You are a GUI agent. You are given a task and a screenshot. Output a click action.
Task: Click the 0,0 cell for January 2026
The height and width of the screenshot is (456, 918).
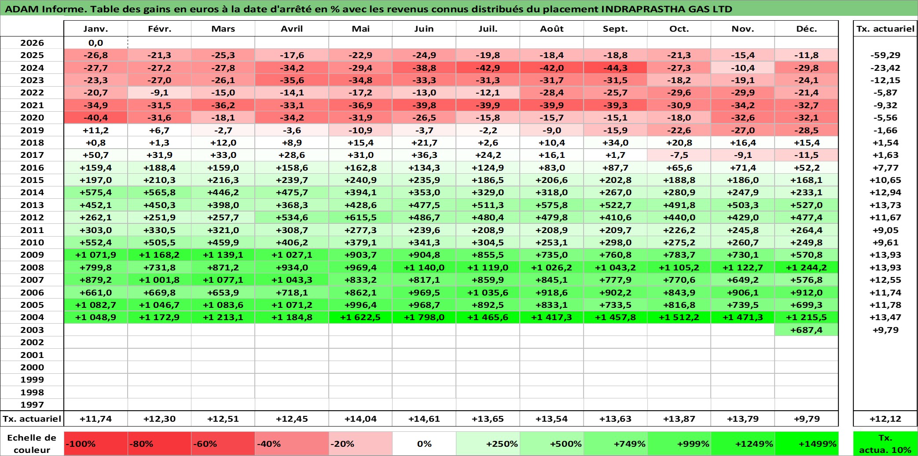tap(96, 43)
